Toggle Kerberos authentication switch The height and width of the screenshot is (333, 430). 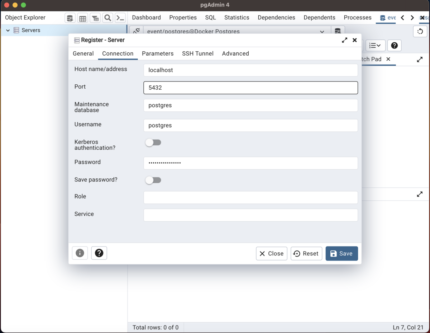(x=153, y=142)
